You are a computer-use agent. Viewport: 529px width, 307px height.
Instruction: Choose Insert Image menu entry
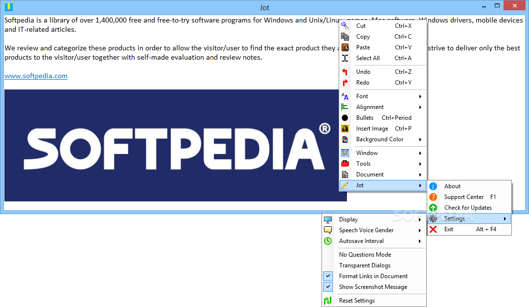coord(383,129)
